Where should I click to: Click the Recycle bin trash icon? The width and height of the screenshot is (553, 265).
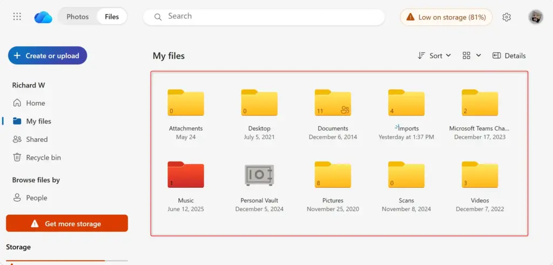(17, 157)
